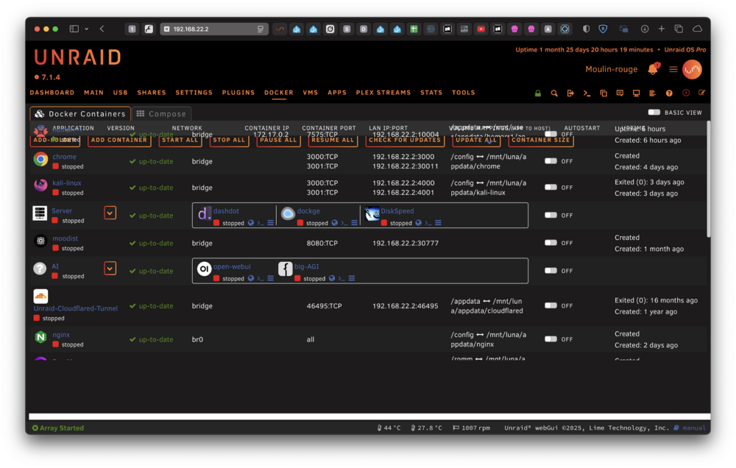
Task: Open the PLUGINS menu item
Action: click(238, 93)
